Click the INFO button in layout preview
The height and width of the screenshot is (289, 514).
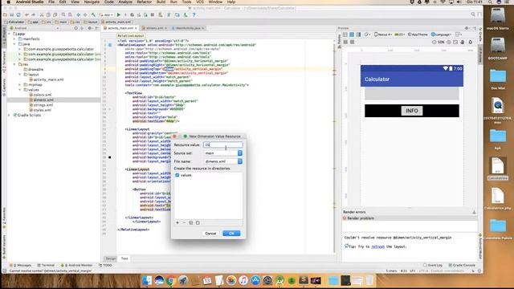click(x=412, y=111)
